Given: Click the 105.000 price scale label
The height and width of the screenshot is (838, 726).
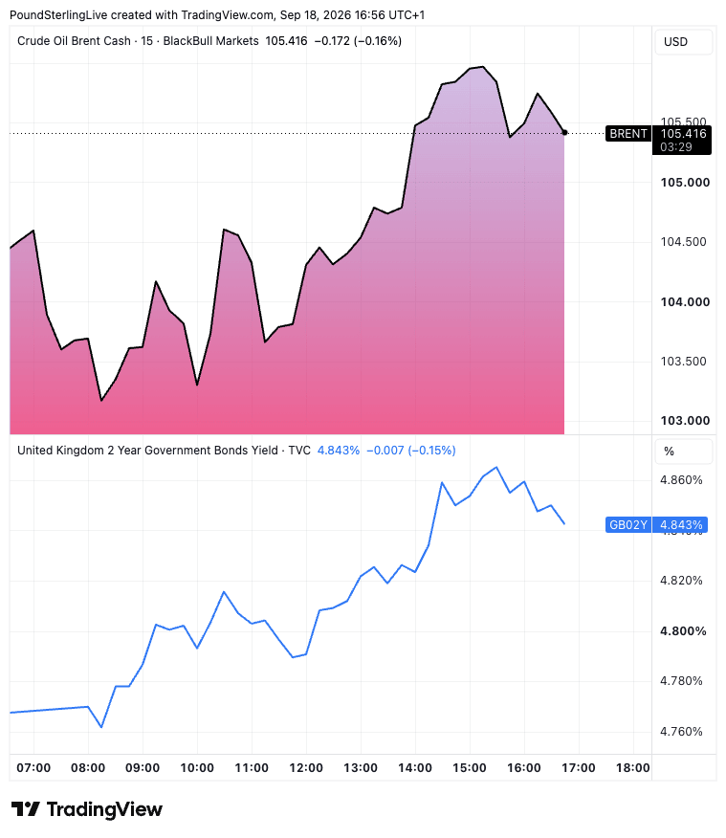Looking at the screenshot, I should click(x=686, y=183).
